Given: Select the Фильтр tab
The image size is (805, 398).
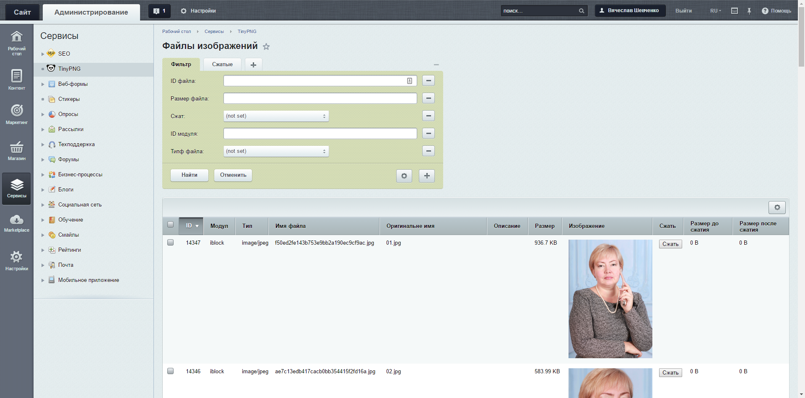Looking at the screenshot, I should click(x=181, y=64).
